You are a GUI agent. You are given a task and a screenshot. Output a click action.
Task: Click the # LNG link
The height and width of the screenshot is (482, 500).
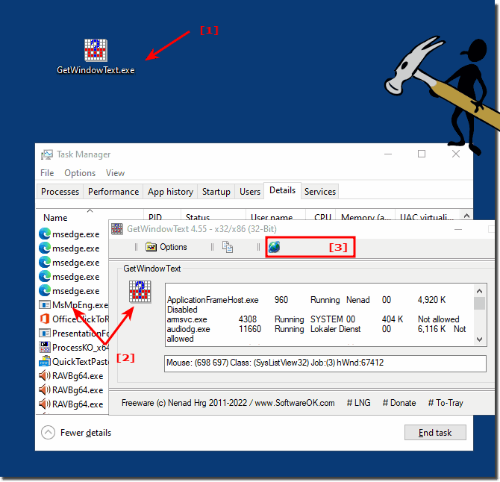pyautogui.click(x=359, y=403)
